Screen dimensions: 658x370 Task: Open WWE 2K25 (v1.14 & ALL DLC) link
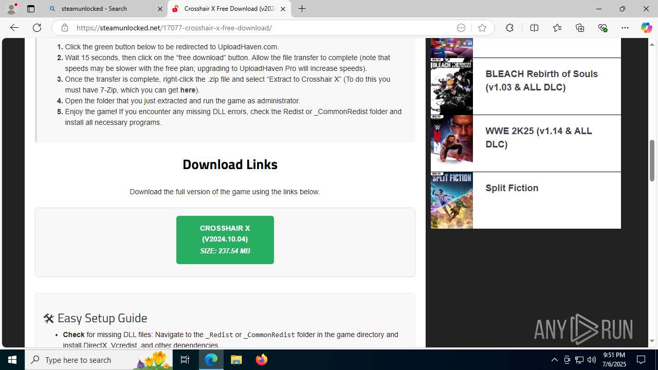pos(539,138)
